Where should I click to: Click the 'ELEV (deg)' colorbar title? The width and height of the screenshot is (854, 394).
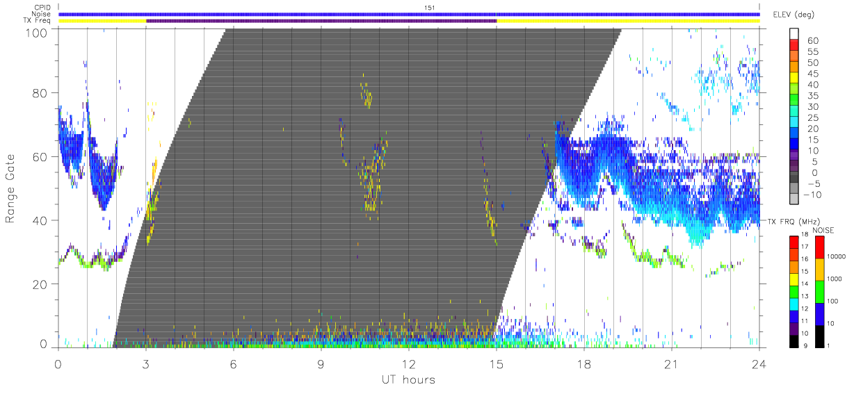click(x=793, y=15)
